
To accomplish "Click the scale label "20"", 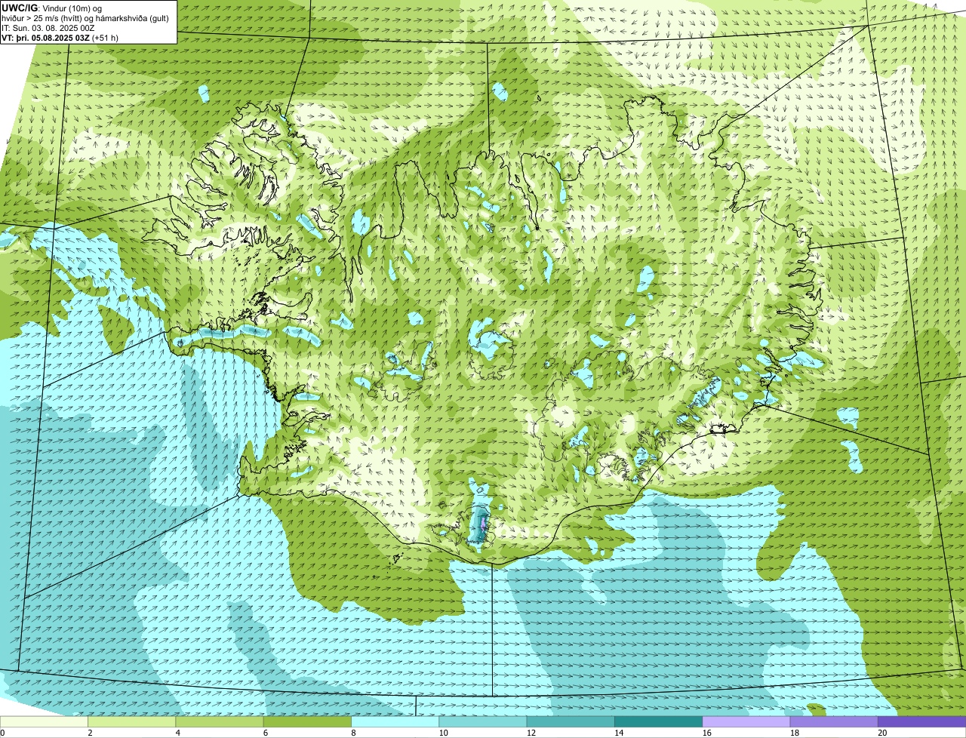I will [882, 733].
